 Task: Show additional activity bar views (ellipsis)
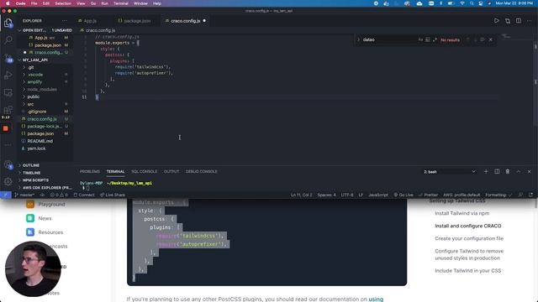pos(8,145)
